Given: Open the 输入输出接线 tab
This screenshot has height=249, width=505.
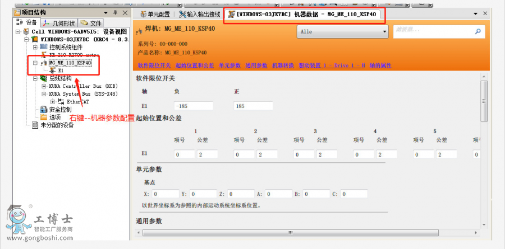Looking at the screenshot, I should pos(199,14).
